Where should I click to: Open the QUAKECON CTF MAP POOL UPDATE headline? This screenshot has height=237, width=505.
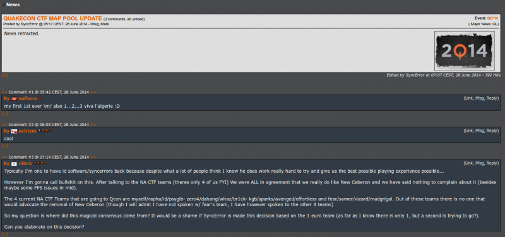point(52,19)
